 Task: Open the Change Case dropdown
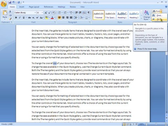41,17
